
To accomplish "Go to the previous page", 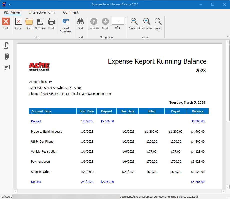I will [x=94, y=24].
